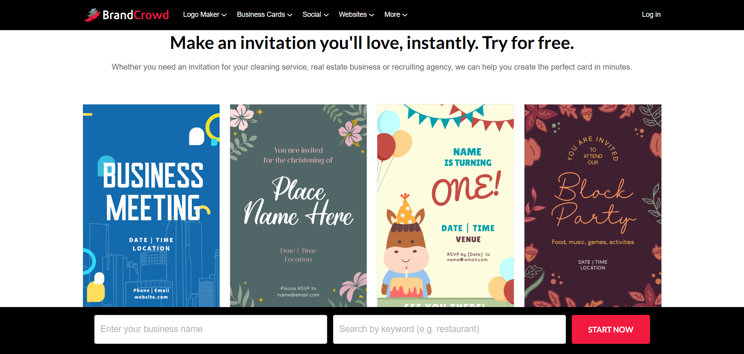Open the Websites dropdown chevron
Image resolution: width=744 pixels, height=354 pixels.
pyautogui.click(x=371, y=15)
